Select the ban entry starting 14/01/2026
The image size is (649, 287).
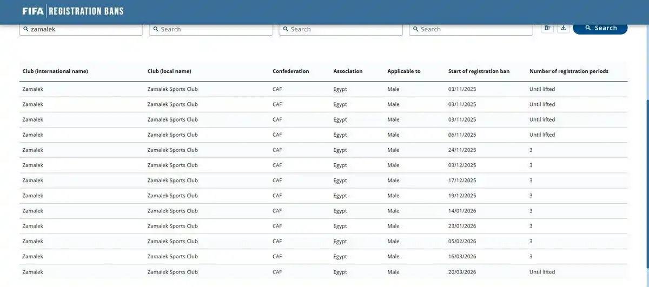(x=323, y=211)
